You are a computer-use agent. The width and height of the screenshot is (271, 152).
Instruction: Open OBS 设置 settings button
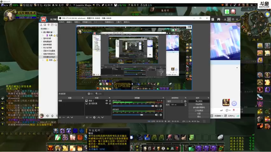(x=199, y=113)
